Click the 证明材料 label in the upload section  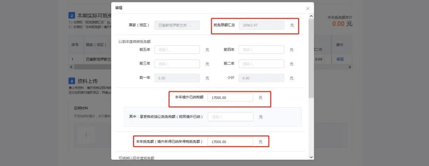(81, 108)
